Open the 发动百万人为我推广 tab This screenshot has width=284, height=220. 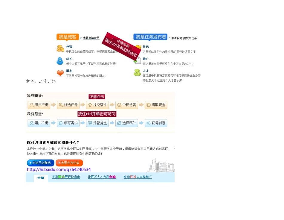tap(138, 177)
